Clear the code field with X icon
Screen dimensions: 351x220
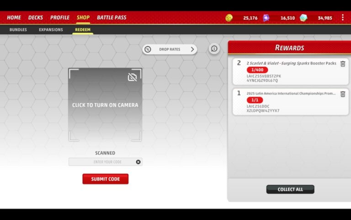point(138,162)
